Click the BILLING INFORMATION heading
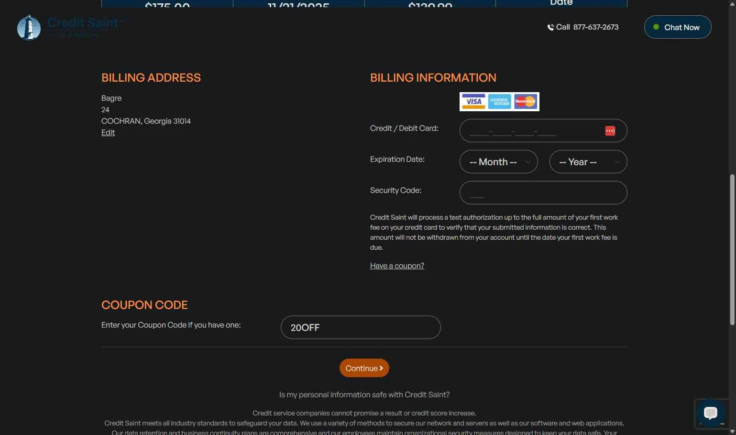736x435 pixels. click(433, 78)
